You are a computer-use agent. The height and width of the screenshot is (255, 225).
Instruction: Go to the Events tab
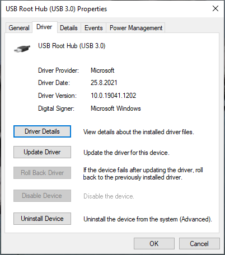[93, 28]
